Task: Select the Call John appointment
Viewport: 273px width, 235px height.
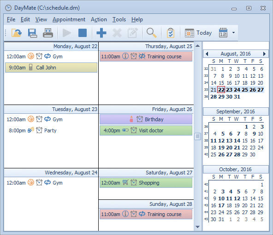Action: pos(51,68)
